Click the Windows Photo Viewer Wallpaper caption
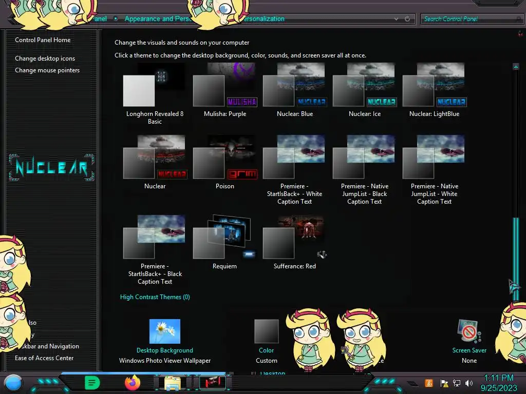 pyautogui.click(x=165, y=361)
